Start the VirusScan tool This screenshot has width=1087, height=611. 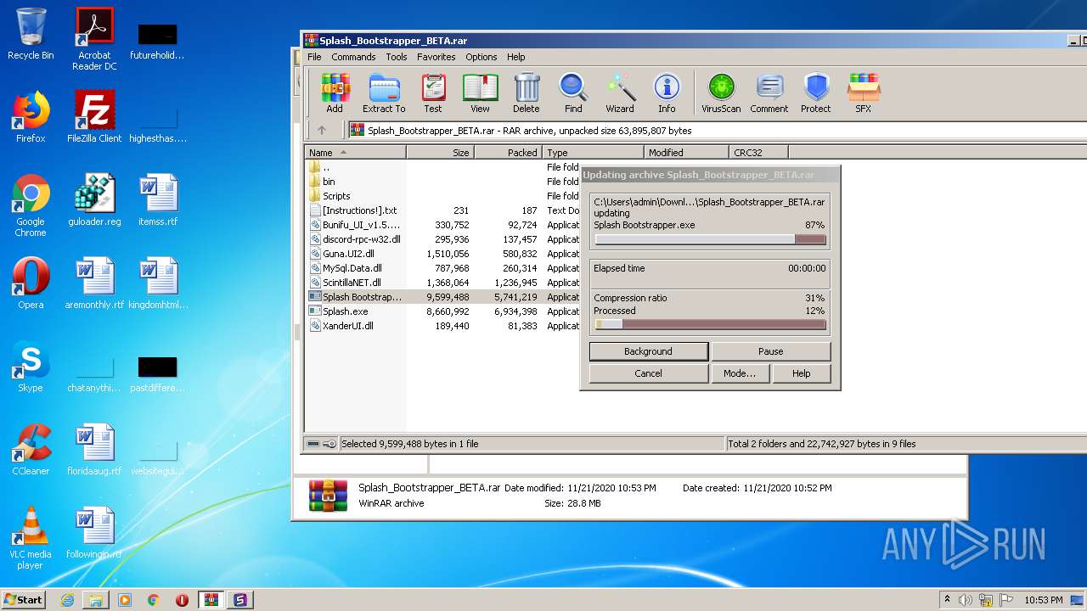(x=721, y=92)
